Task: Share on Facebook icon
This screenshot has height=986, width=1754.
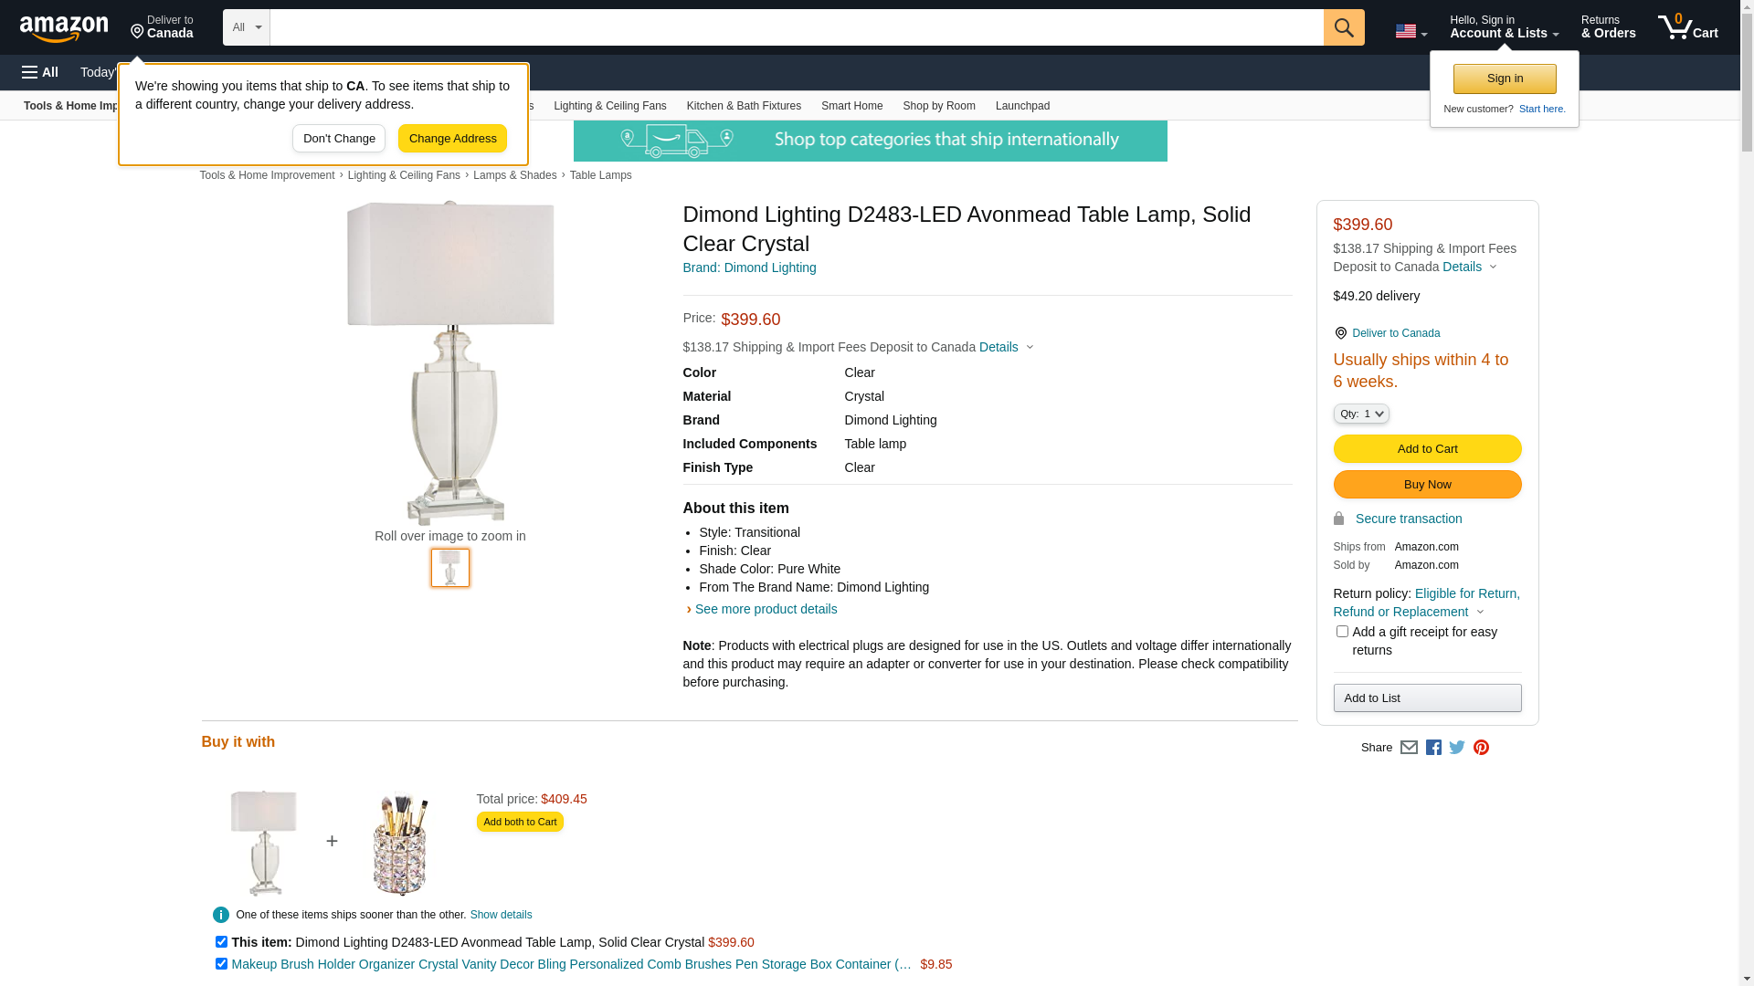Action: tap(1433, 748)
